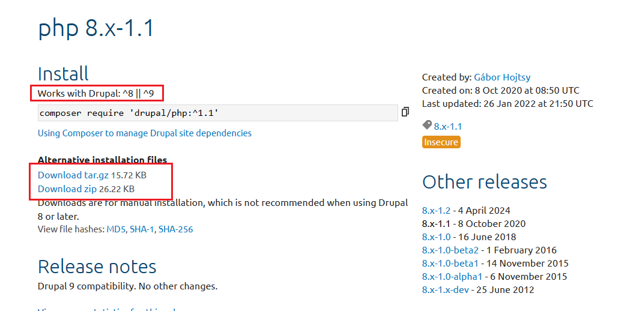Click the 8.x-1.1 tag link
Screen dimensions: 630x311
448,126
